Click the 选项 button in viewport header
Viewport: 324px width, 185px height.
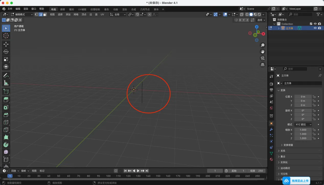261,20
